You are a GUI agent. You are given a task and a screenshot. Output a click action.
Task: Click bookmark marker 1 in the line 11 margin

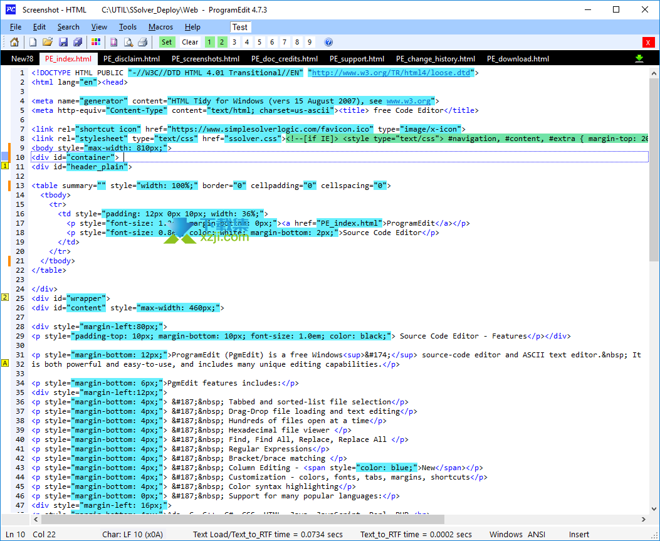pyautogui.click(x=5, y=166)
